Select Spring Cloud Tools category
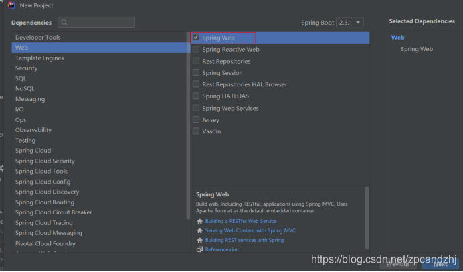463x272 pixels. (99, 172)
